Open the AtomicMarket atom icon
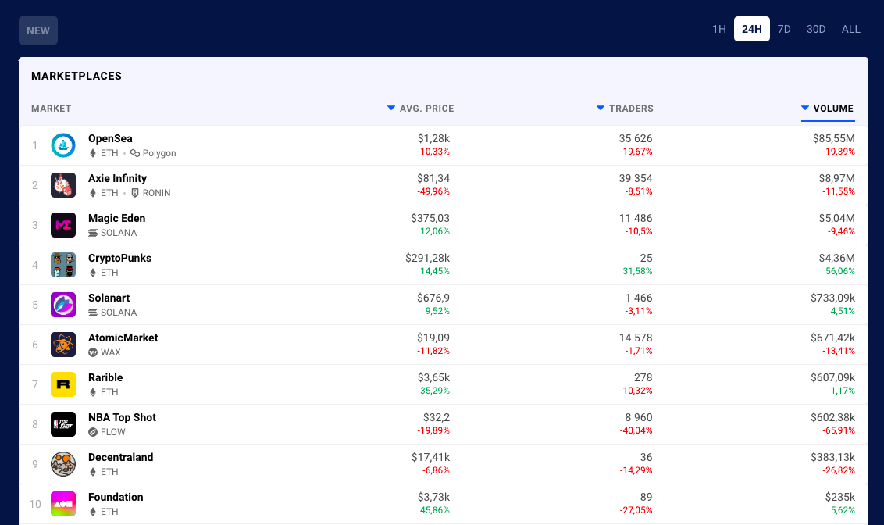This screenshot has width=884, height=525. (63, 345)
